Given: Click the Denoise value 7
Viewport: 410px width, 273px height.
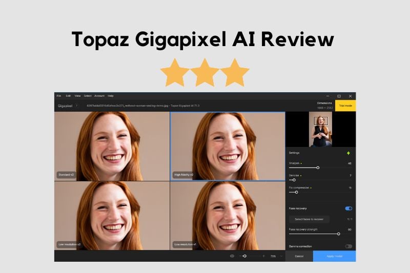Looking at the screenshot, I should pos(351,176).
